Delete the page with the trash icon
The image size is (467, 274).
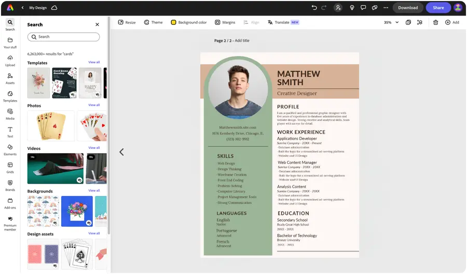[x=435, y=22]
